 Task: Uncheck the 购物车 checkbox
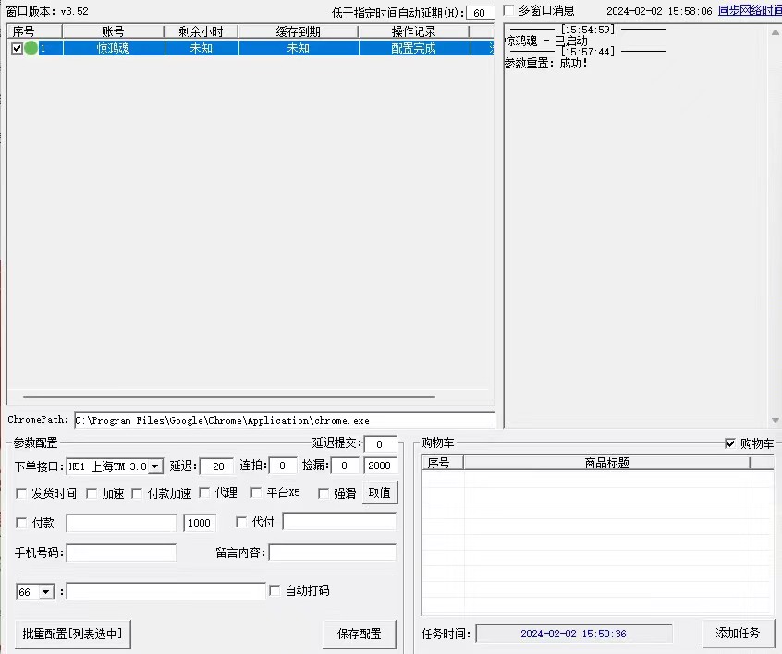pos(731,443)
